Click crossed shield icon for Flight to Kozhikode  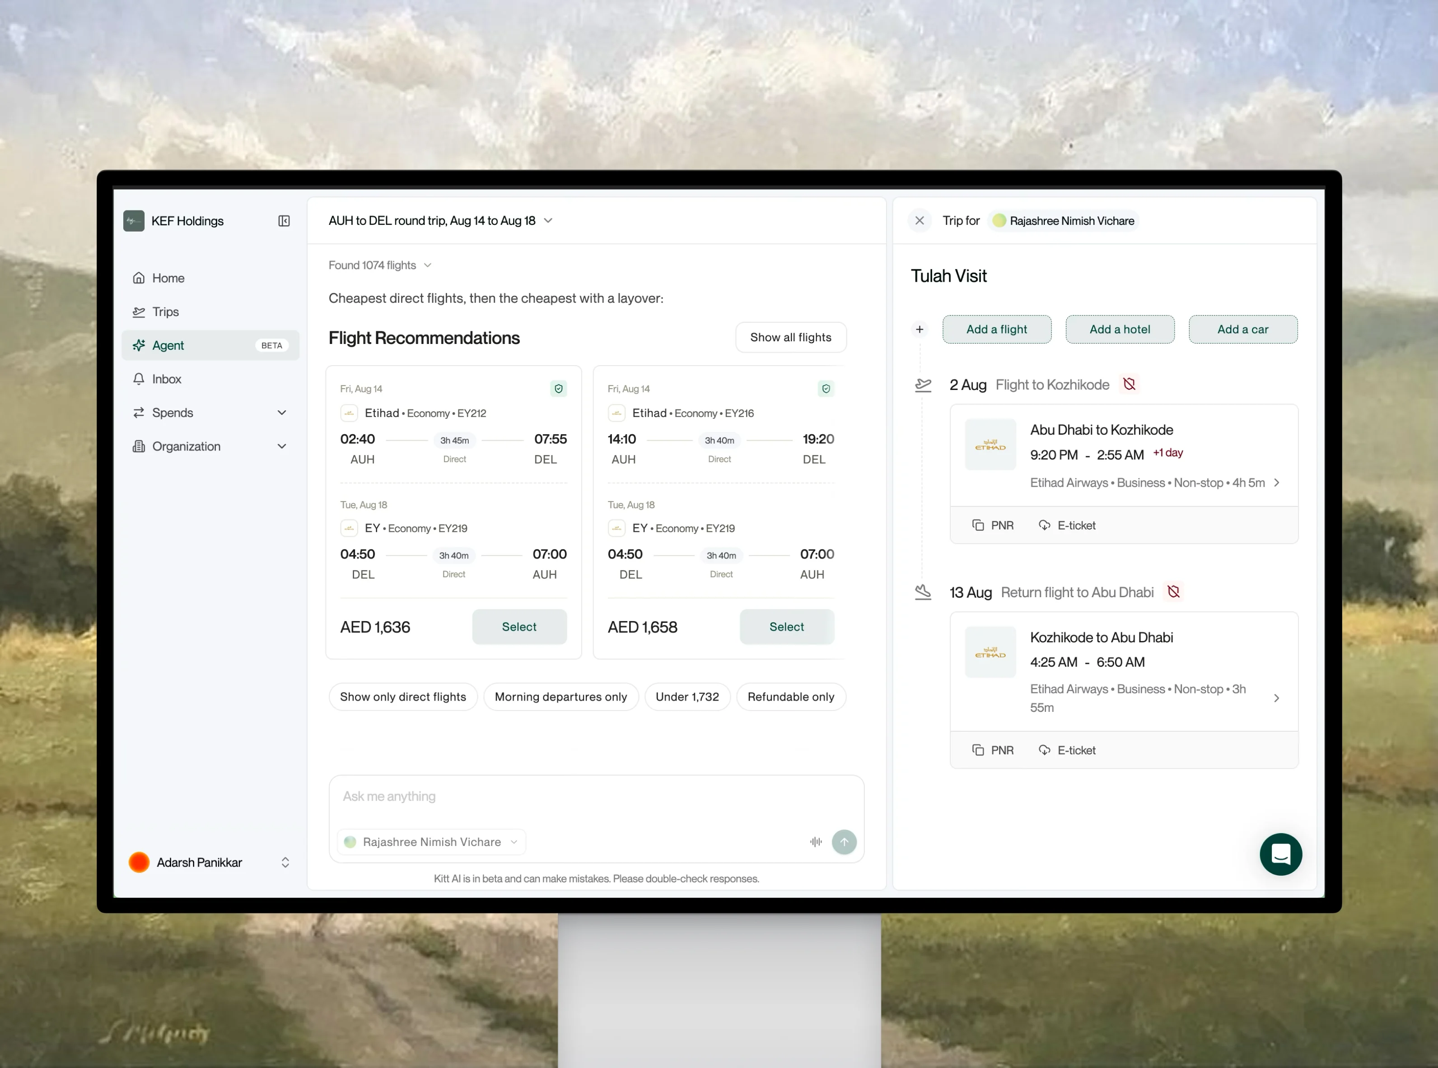pyautogui.click(x=1129, y=385)
